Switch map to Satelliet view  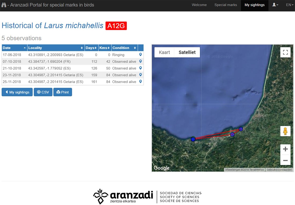coord(187,52)
